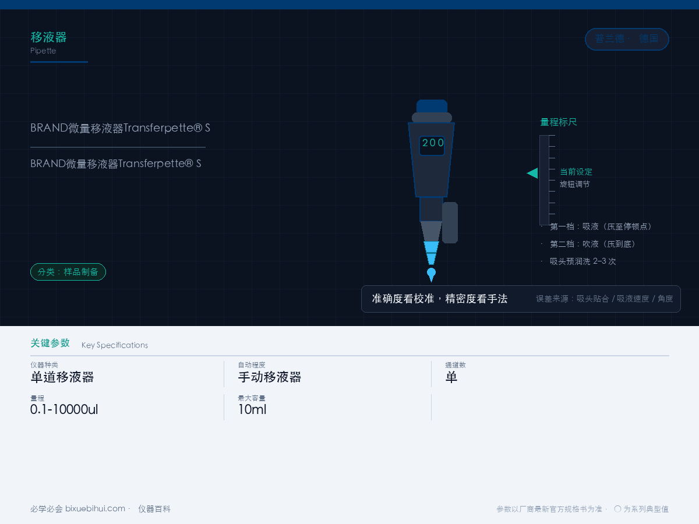Select the 移液器 heading title

tap(49, 37)
